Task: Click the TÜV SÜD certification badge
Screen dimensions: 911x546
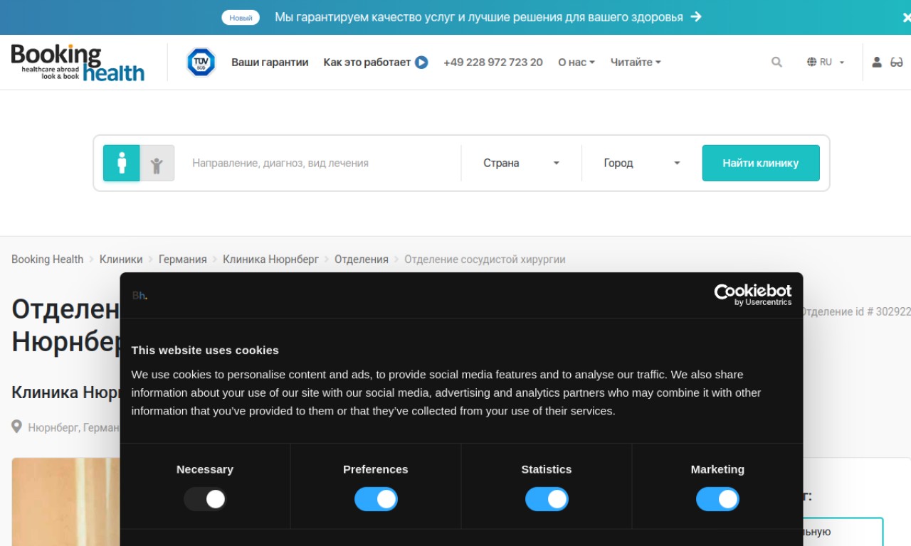Action: (201, 63)
